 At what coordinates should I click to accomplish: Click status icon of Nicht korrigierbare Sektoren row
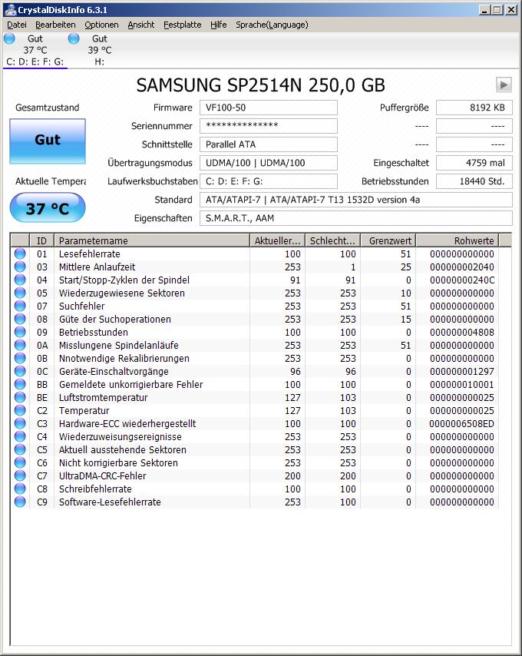pos(20,462)
